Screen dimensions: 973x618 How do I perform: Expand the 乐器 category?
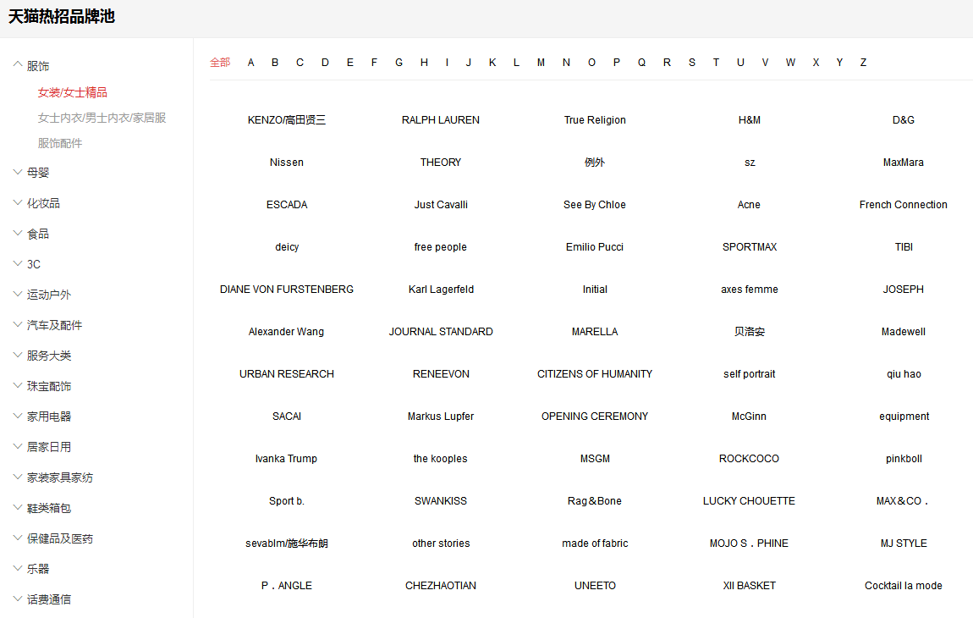point(38,568)
